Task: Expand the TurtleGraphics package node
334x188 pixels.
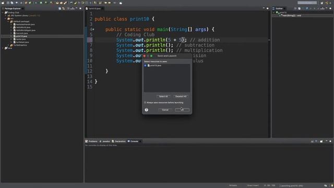Action: click(x=8, y=45)
